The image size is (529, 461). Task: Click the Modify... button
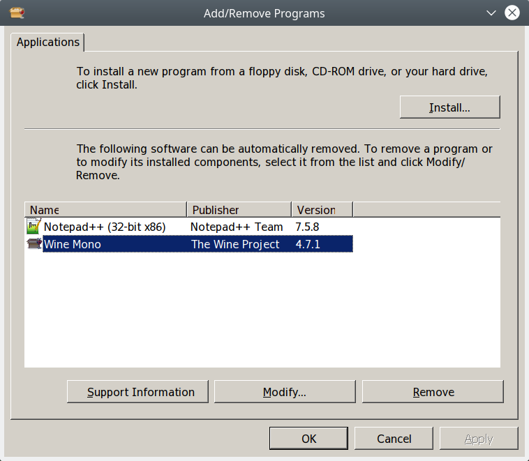tap(285, 391)
